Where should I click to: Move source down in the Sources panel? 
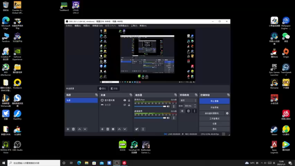point(125,129)
